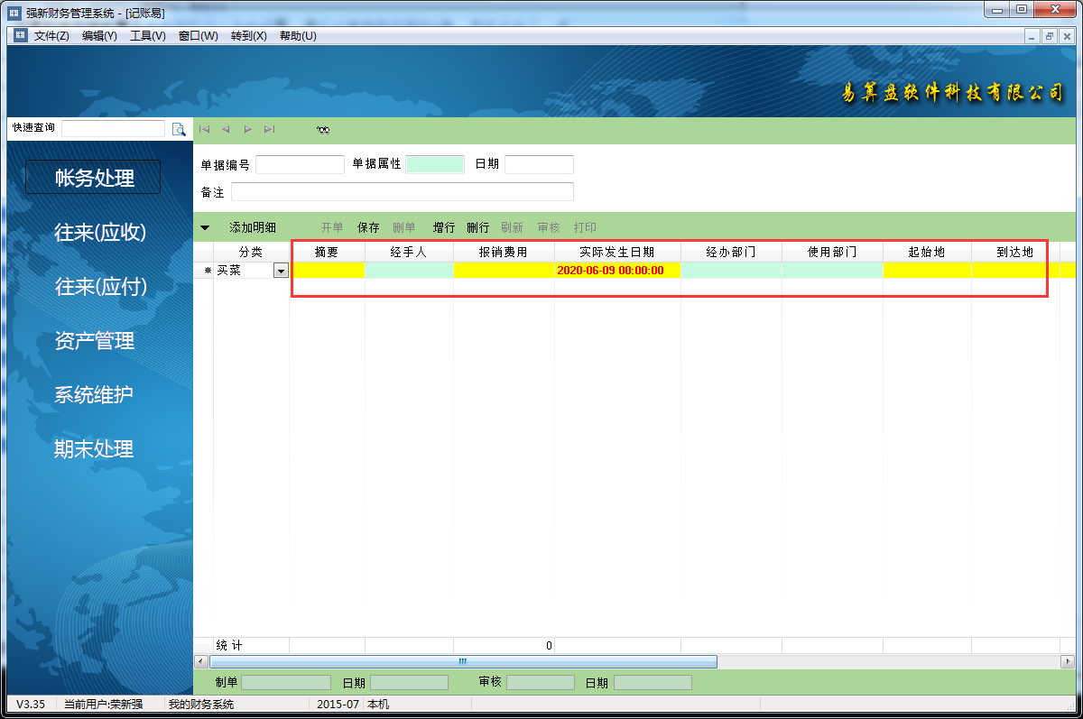Click 添加明细 in the toolbar
Image resolution: width=1083 pixels, height=719 pixels.
pos(253,227)
